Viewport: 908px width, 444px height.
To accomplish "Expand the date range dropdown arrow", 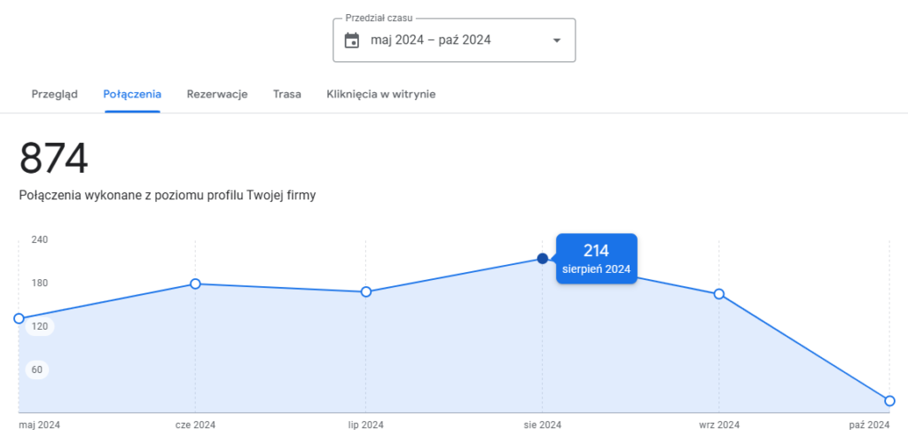I will [557, 40].
